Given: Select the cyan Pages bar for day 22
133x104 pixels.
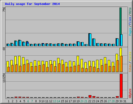Looking at the screenshot, I should tap(90, 40).
